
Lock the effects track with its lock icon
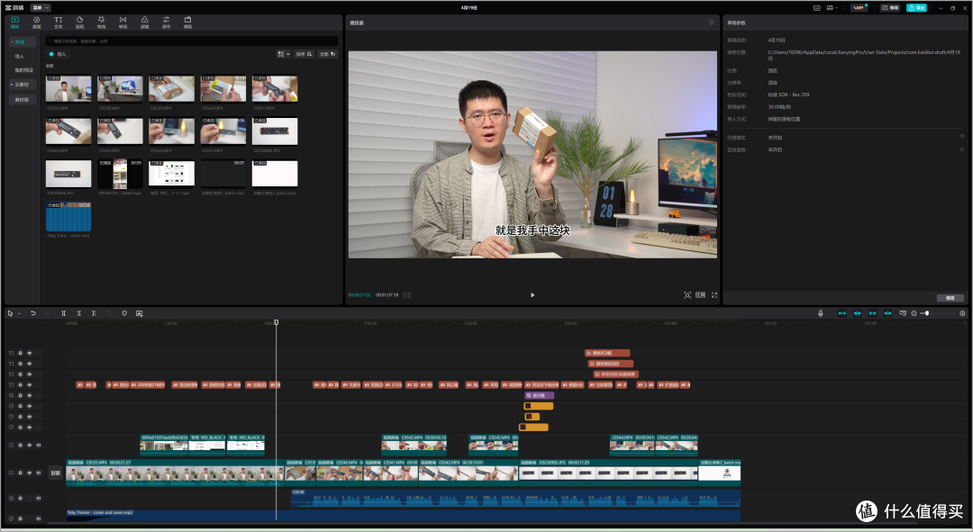20,395
